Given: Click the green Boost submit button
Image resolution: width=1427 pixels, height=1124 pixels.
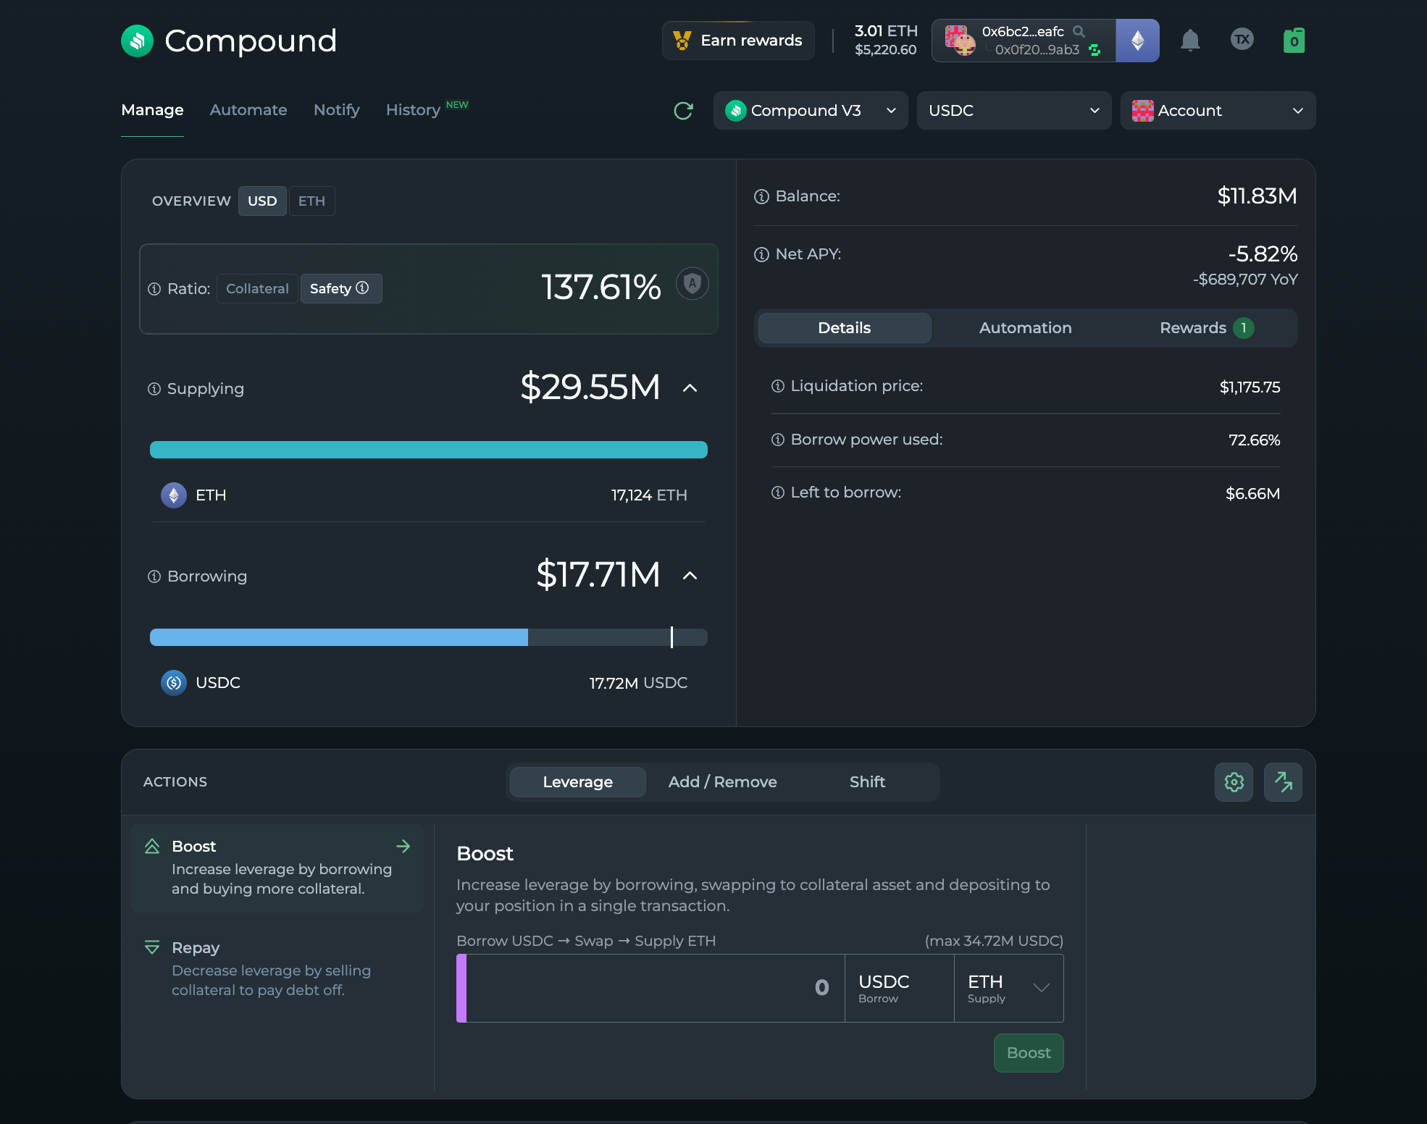Looking at the screenshot, I should (1029, 1053).
